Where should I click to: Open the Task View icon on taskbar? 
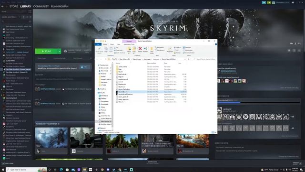point(55,170)
